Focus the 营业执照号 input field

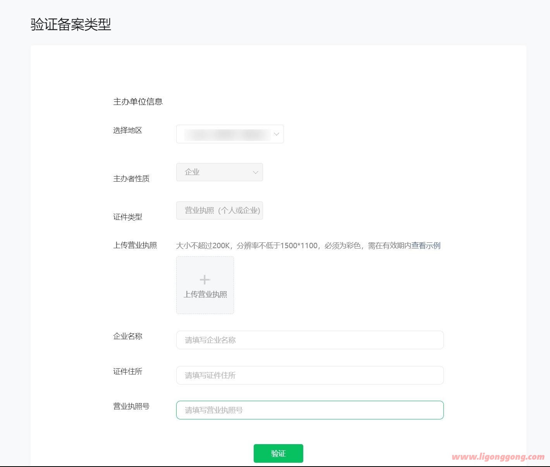(310, 410)
